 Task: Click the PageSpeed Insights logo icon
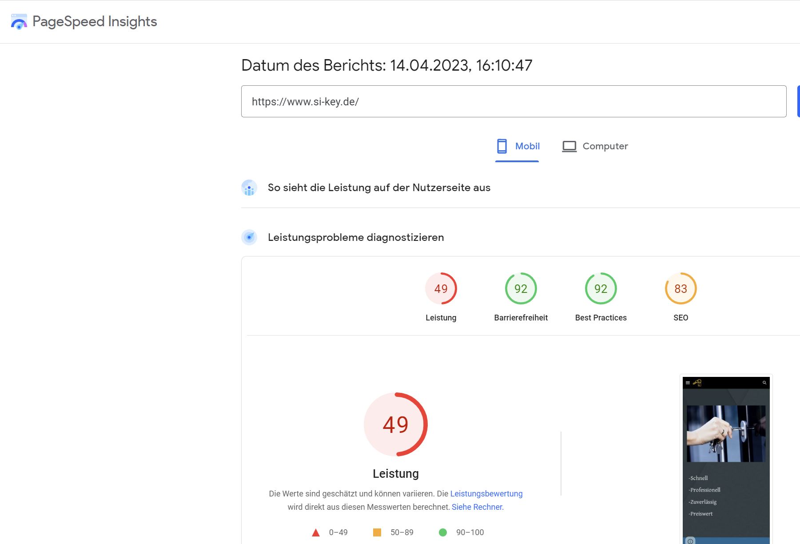pos(19,22)
